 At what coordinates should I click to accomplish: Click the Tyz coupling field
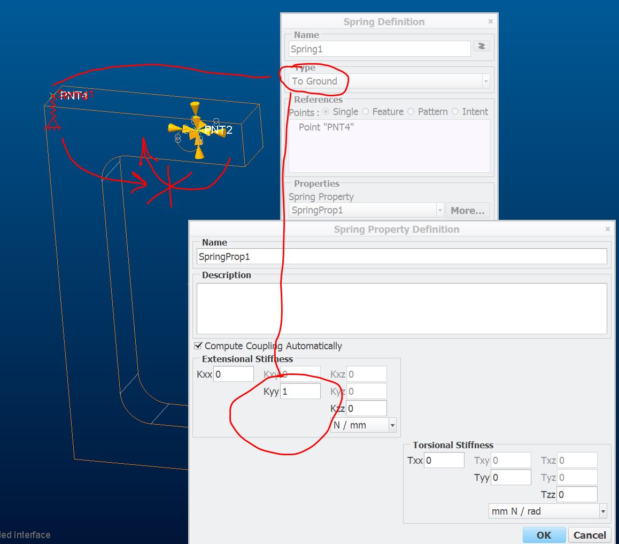point(577,477)
